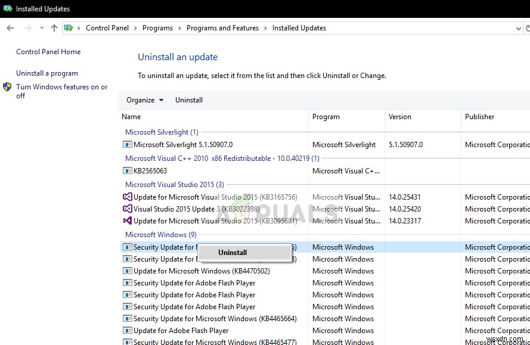Open Programs breadcrumb
The width and height of the screenshot is (530, 345).
click(157, 28)
